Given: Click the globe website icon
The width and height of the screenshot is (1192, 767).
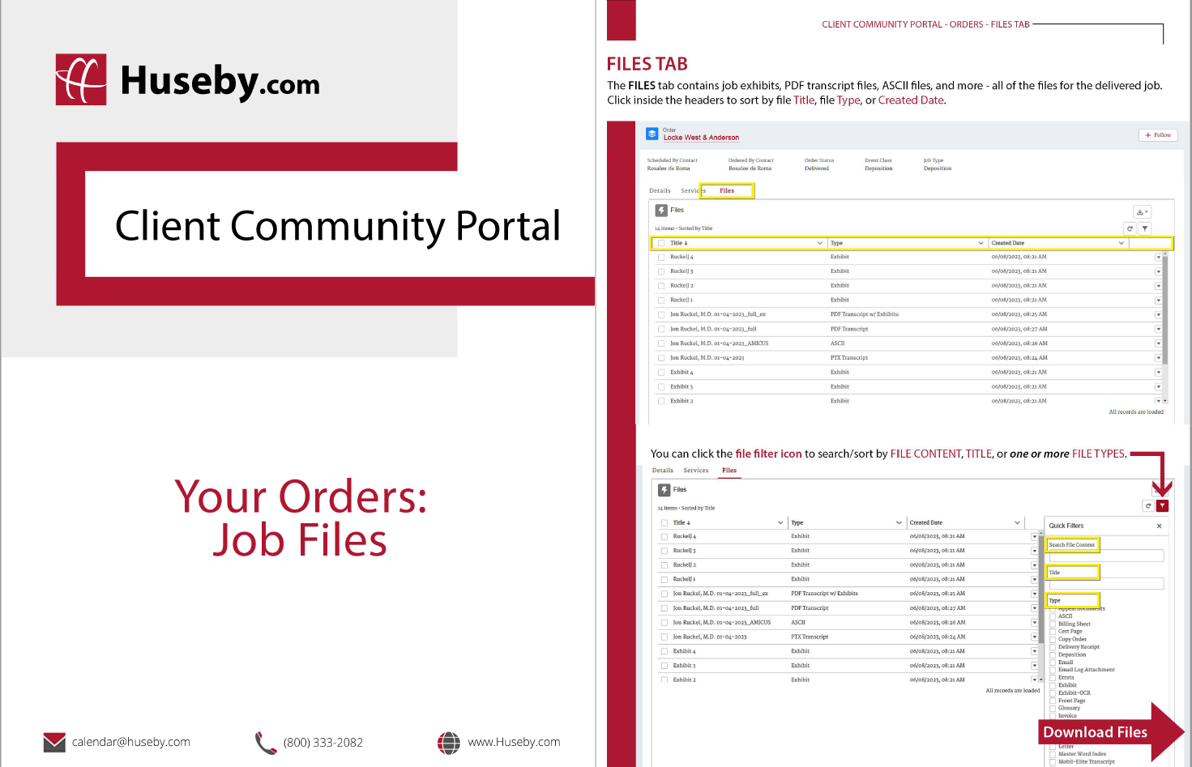Looking at the screenshot, I should [449, 743].
